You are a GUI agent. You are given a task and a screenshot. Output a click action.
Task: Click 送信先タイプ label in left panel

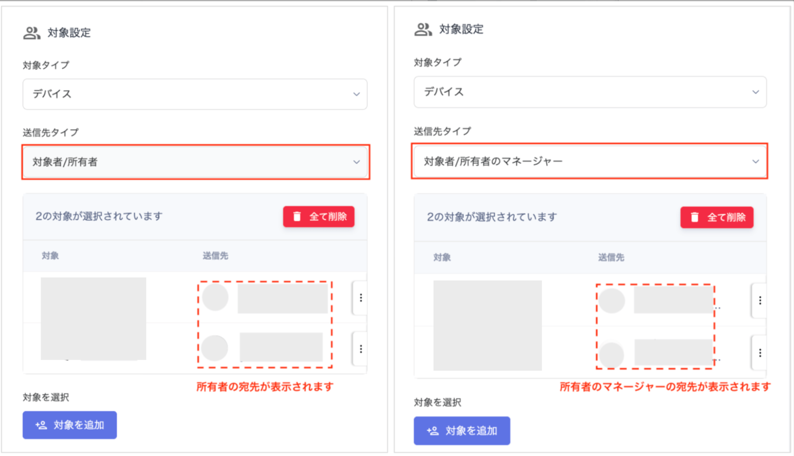click(51, 133)
